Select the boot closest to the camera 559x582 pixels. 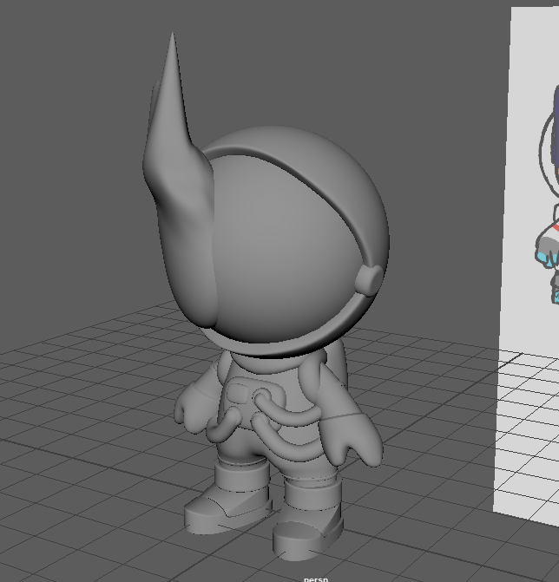pos(307,520)
